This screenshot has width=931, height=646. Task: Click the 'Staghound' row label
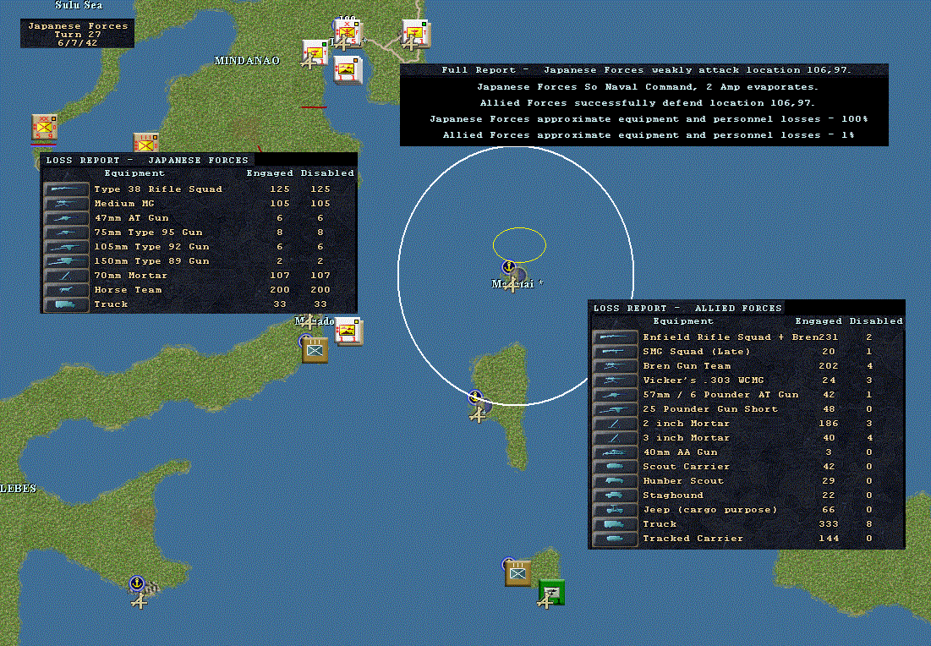673,495
